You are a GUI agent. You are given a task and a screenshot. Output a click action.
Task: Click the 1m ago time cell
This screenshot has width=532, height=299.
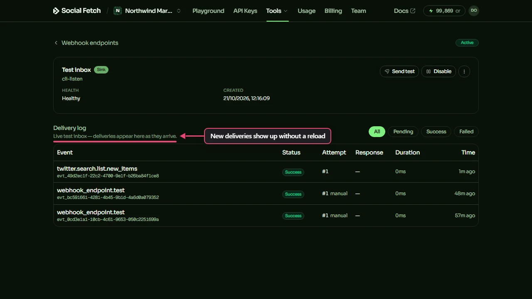click(467, 172)
